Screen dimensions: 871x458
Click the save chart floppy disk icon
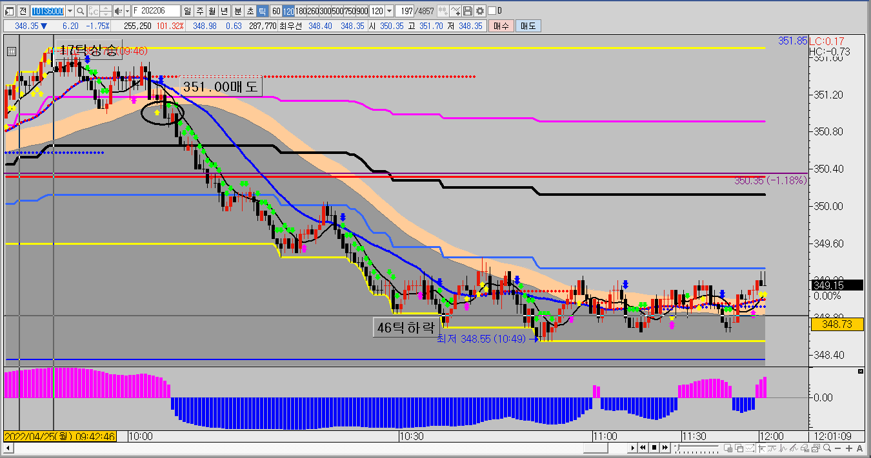pyautogui.click(x=467, y=11)
